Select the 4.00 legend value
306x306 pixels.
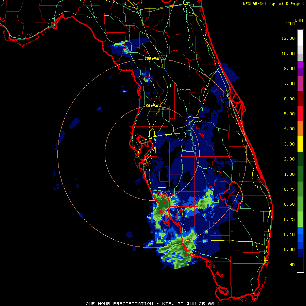coord(289,129)
